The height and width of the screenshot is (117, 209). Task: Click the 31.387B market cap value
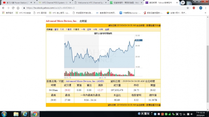point(153,100)
